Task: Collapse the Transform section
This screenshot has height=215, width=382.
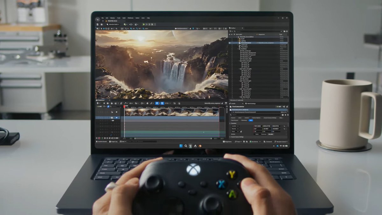Action: (230, 123)
